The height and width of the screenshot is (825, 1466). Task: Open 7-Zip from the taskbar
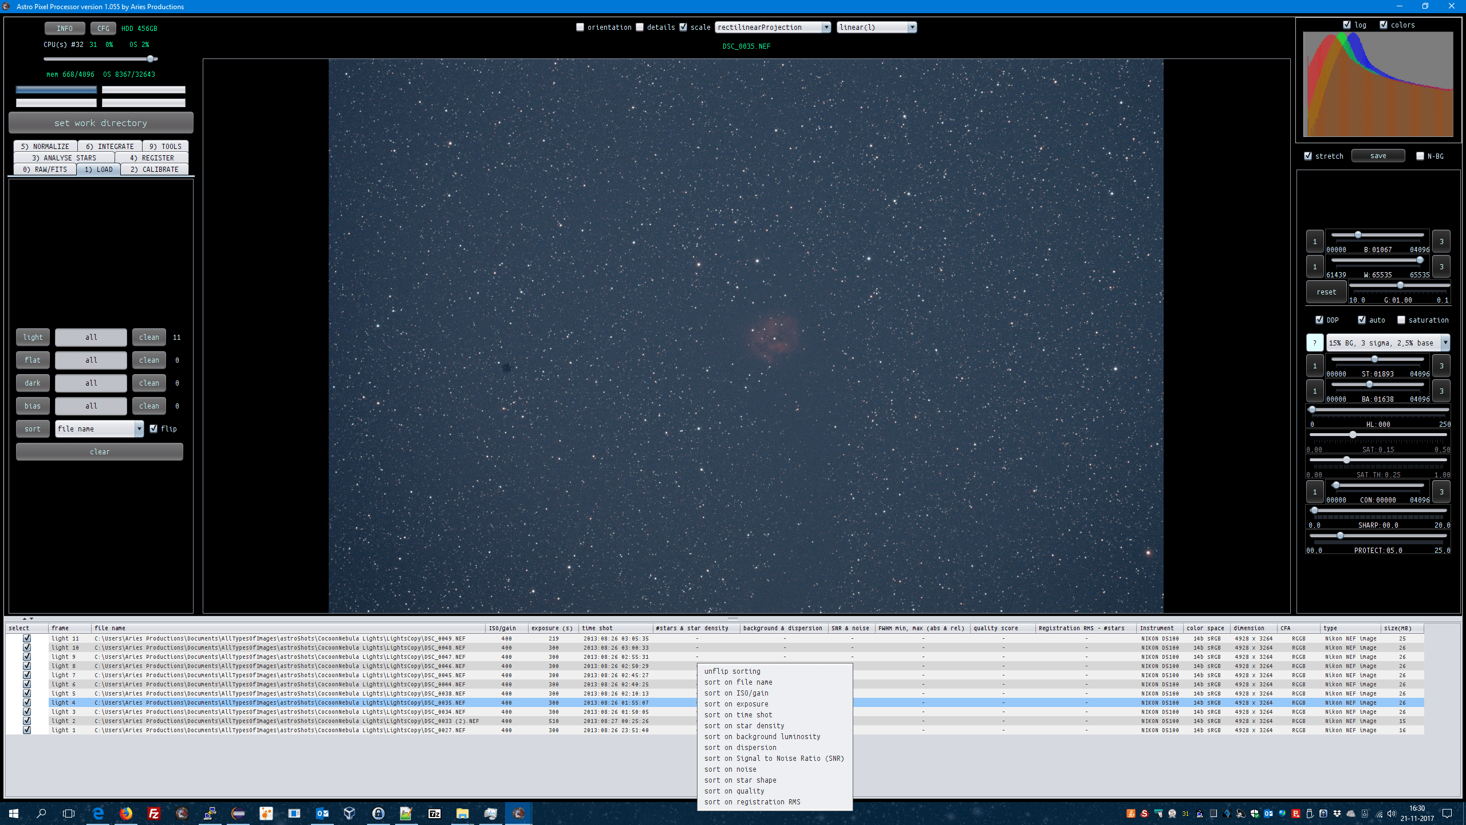point(435,813)
